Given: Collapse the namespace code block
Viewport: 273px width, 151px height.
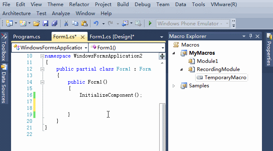Looking at the screenshot, I should coord(42,56).
